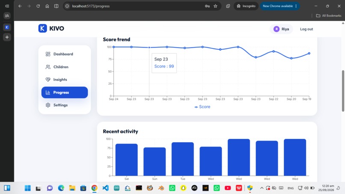Screen dimensions: 345x194
Task: Click New Chrome available update button
Action: 280,6
